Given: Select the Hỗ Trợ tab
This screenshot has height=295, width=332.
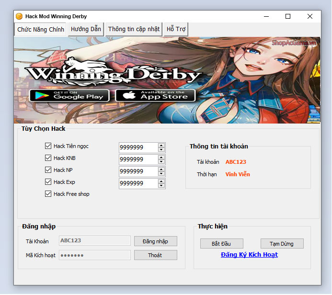Looking at the screenshot, I should tap(176, 29).
